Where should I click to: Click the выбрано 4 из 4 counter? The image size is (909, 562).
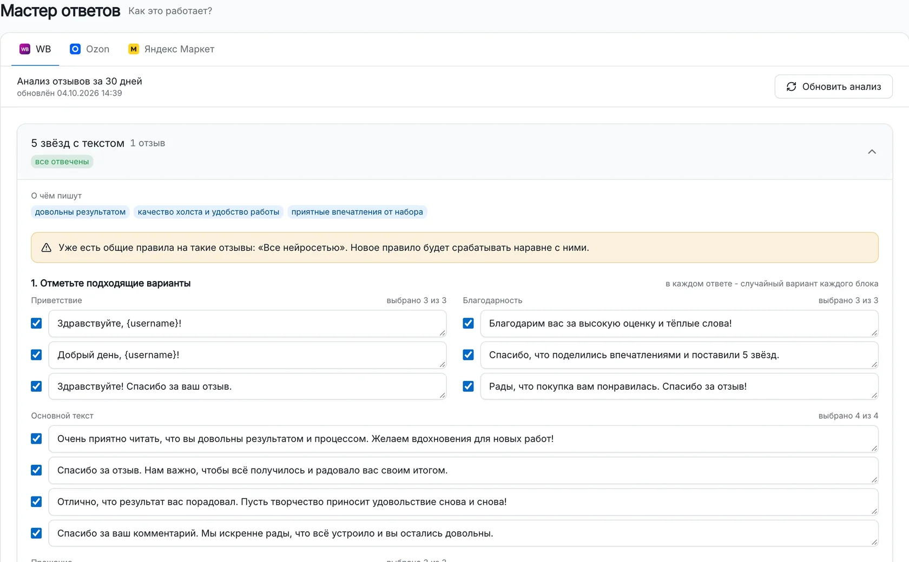848,416
